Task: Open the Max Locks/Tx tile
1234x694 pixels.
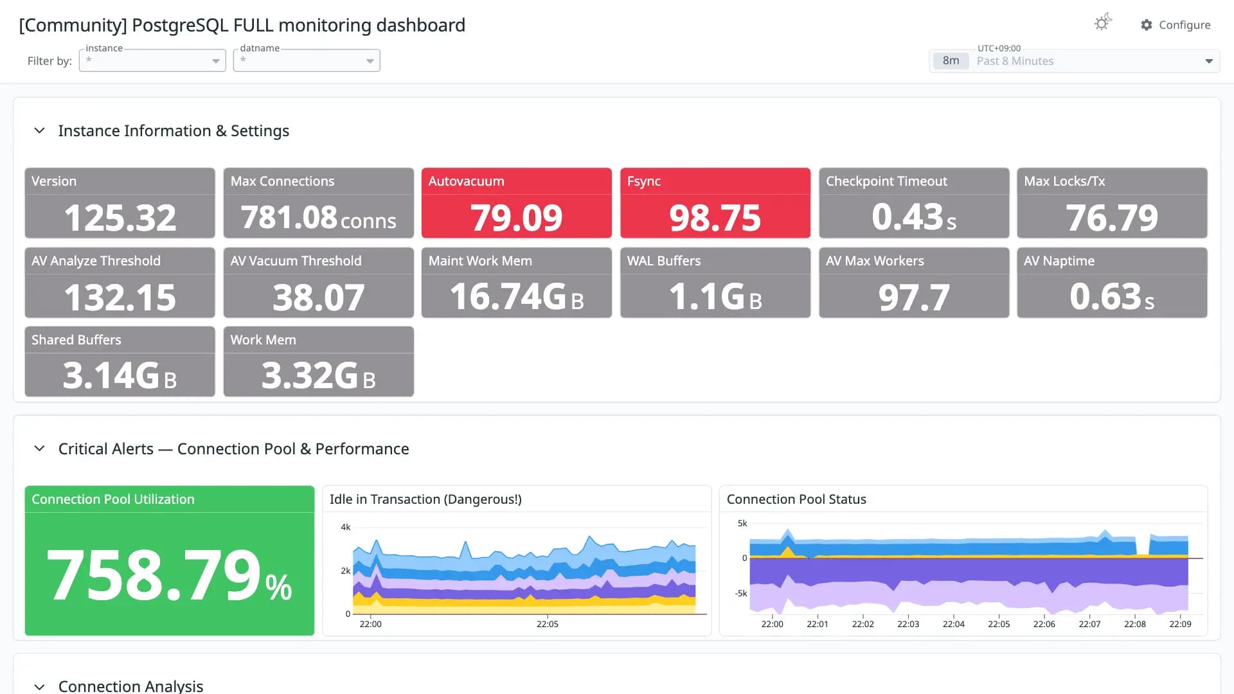Action: (1112, 203)
